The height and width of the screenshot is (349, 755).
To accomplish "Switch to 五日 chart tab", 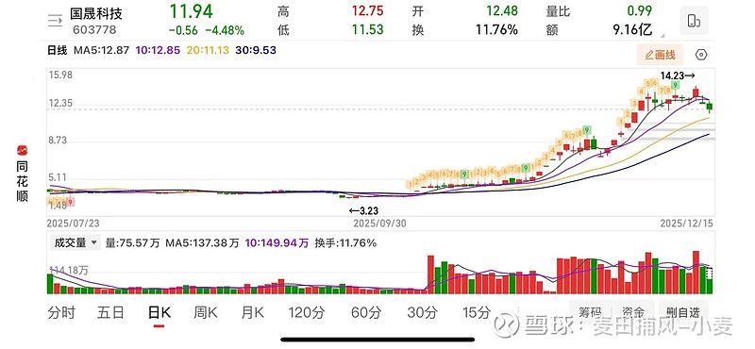I will coord(110,313).
